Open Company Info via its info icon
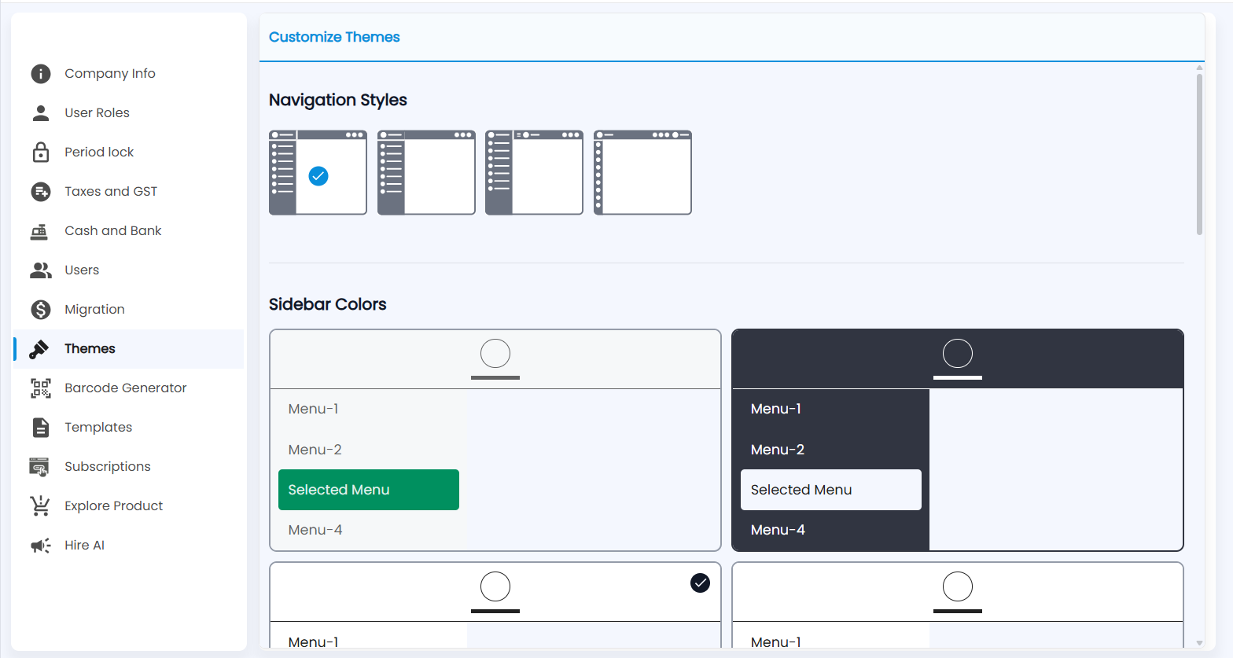This screenshot has height=658, width=1233. pyautogui.click(x=41, y=74)
